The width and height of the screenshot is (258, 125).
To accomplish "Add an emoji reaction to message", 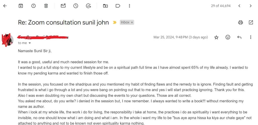I will [x=228, y=37].
